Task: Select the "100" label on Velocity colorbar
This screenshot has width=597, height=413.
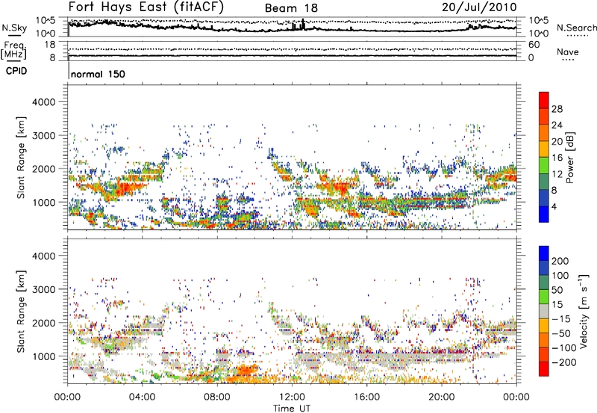Action: coord(560,276)
